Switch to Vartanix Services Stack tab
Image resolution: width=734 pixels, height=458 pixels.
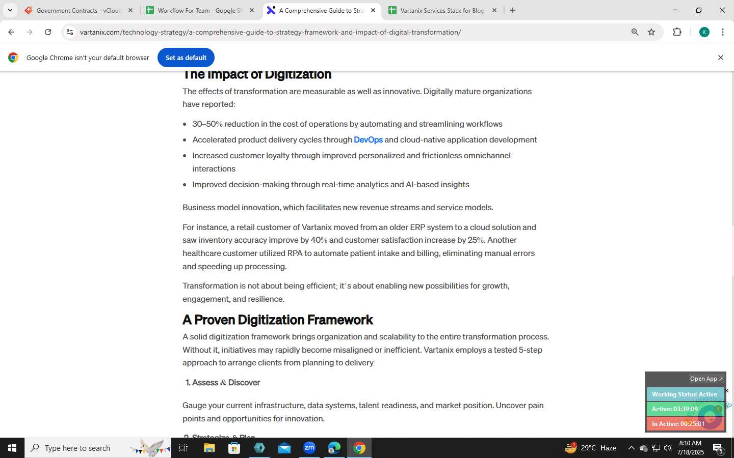click(x=442, y=10)
